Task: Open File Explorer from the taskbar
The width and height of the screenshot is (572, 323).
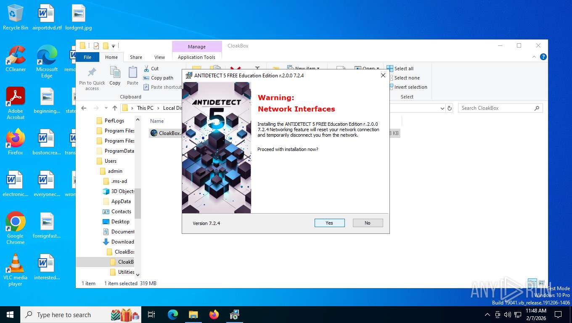Action: click(x=193, y=315)
